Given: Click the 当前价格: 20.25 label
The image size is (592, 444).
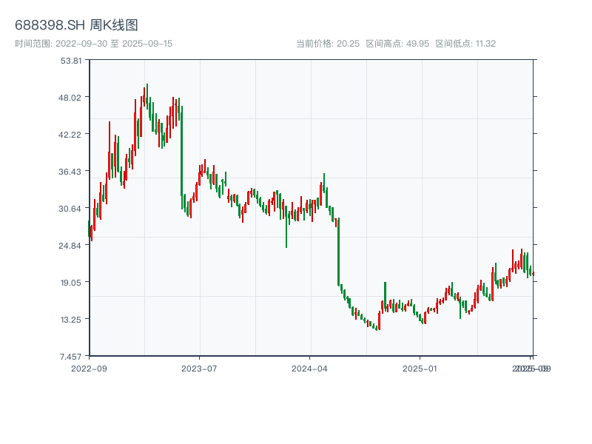Looking at the screenshot, I should [x=328, y=44].
